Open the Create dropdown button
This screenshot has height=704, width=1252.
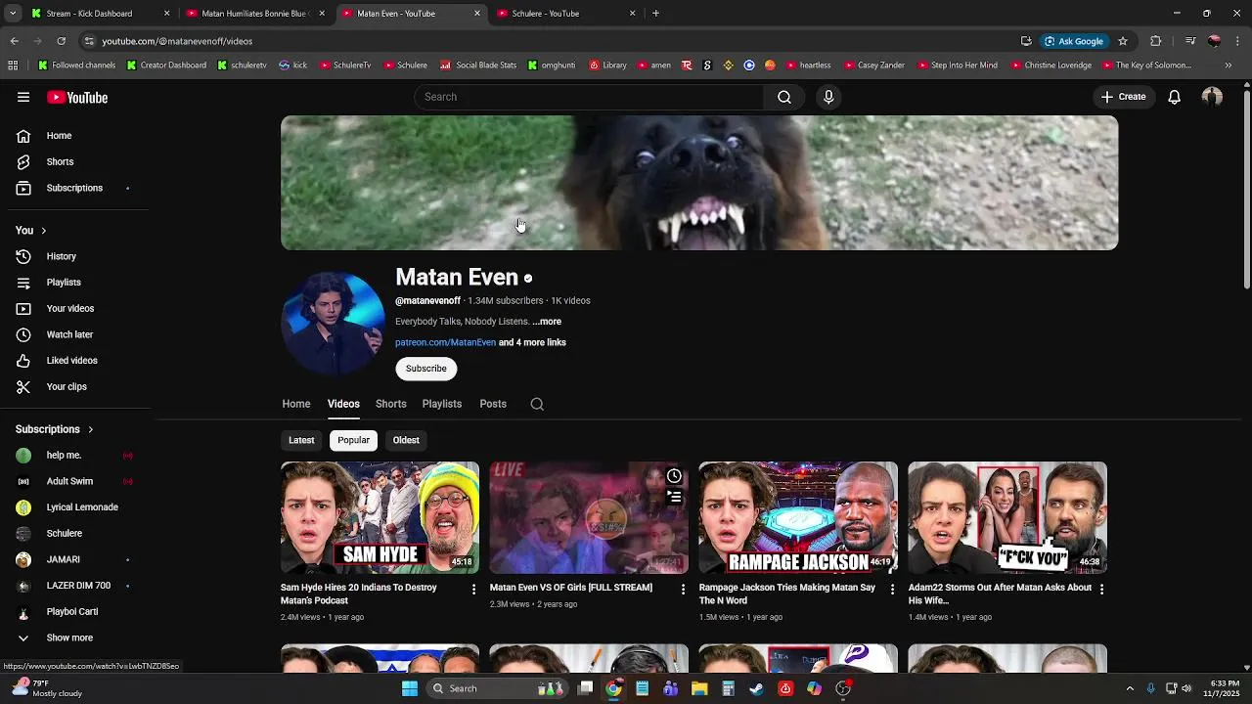(1123, 97)
